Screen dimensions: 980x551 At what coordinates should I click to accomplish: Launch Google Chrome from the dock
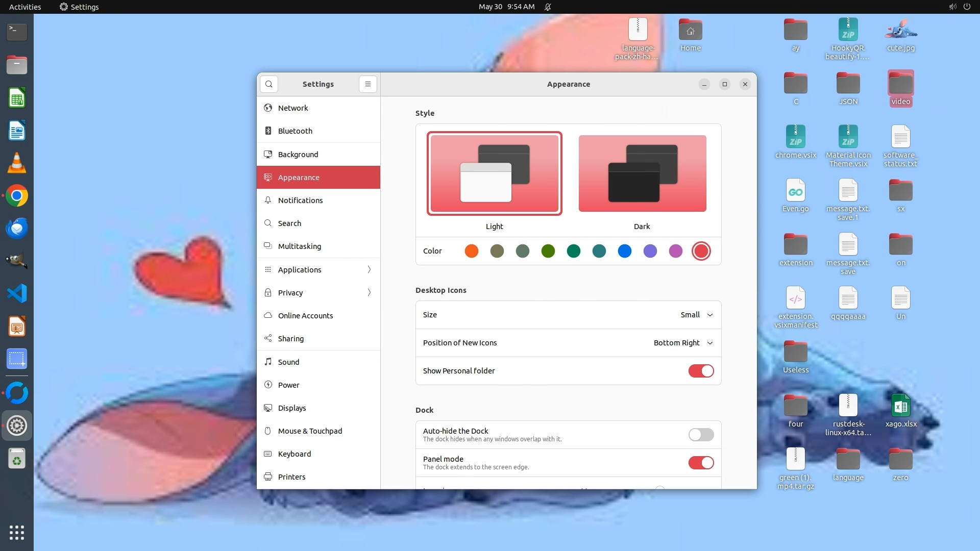[17, 196]
